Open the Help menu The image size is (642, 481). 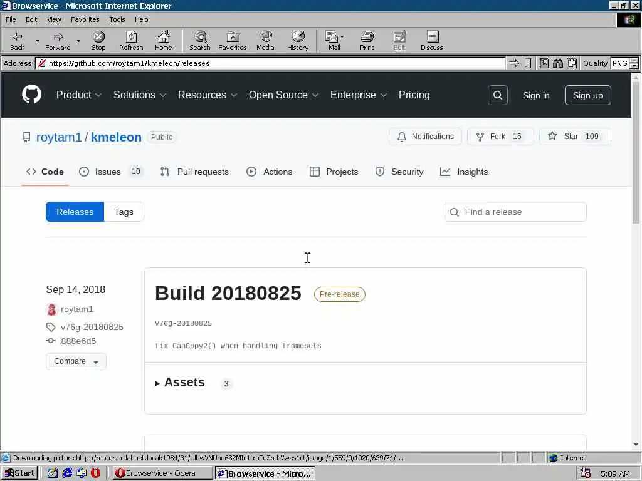(141, 19)
